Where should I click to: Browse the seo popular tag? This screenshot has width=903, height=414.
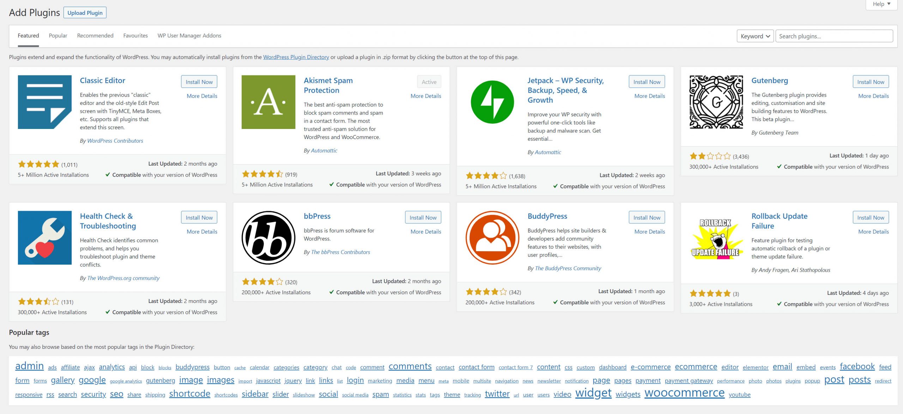click(x=116, y=394)
